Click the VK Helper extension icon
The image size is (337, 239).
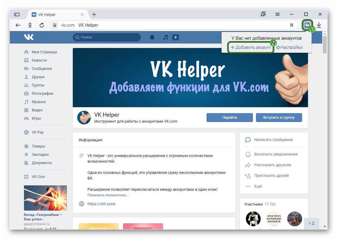pyautogui.click(x=307, y=25)
